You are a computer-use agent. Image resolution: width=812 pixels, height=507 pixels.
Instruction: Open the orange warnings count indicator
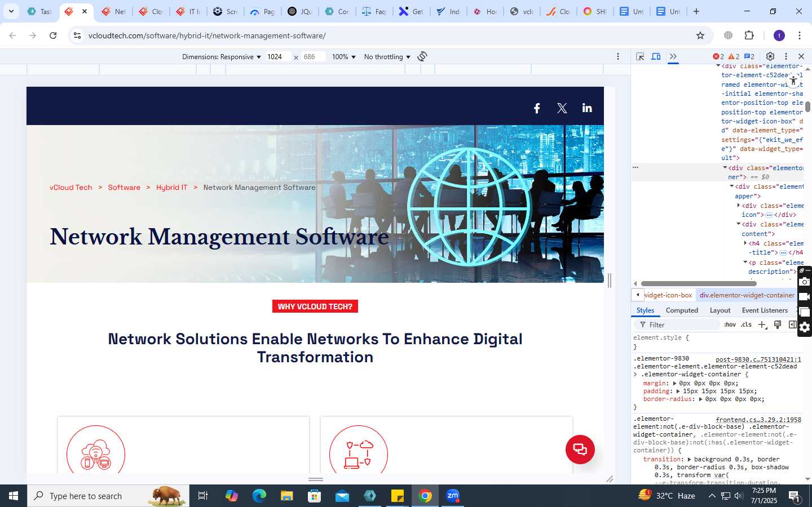(x=734, y=56)
